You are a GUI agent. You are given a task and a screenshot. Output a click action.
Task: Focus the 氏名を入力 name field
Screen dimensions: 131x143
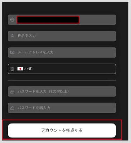tap(62, 36)
